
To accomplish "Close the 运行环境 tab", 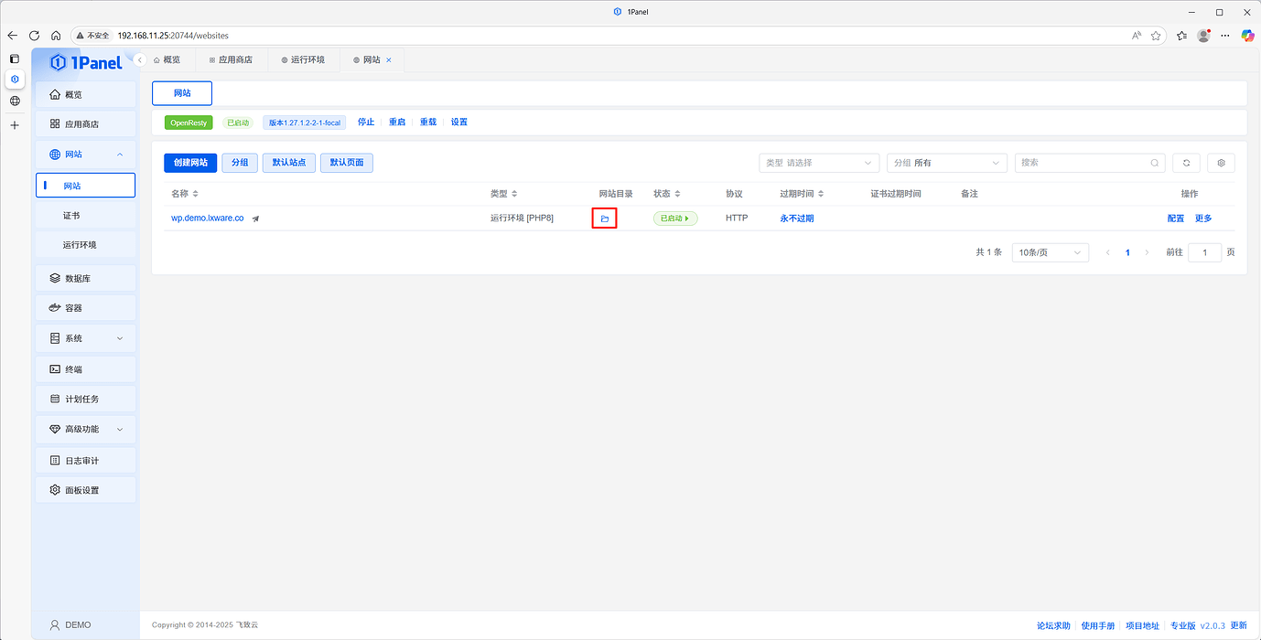I will tap(331, 59).
